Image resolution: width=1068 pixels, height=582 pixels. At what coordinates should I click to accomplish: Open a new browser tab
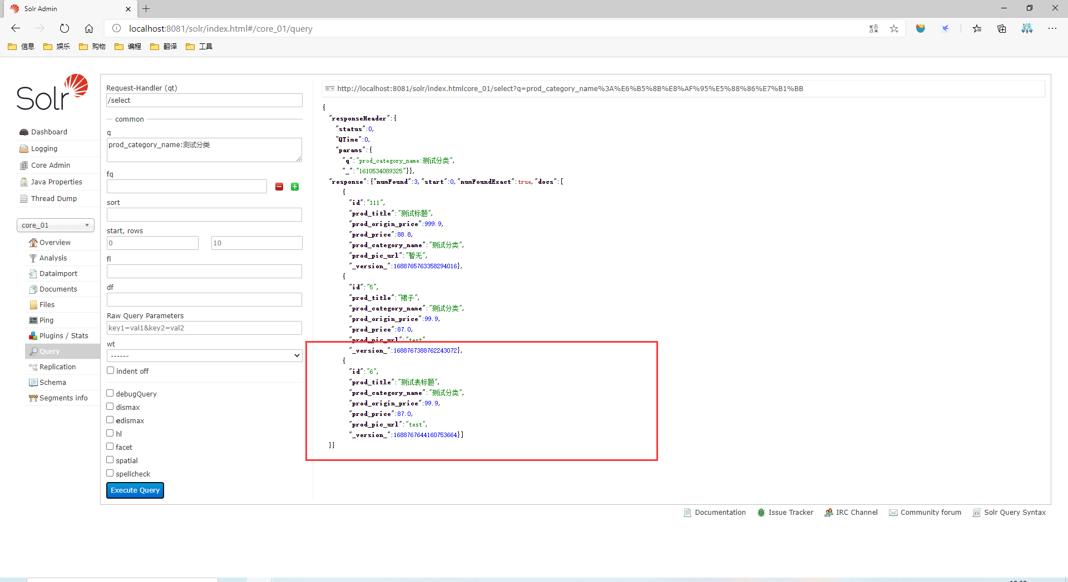click(x=146, y=9)
